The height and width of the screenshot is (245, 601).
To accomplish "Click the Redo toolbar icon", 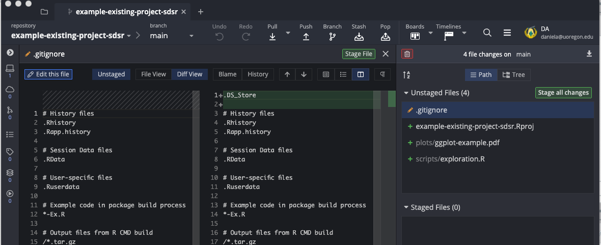I will pos(245,37).
